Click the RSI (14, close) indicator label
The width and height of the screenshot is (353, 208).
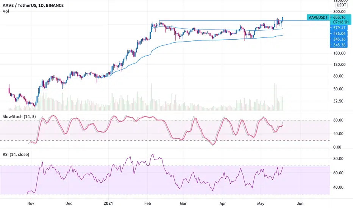point(16,154)
